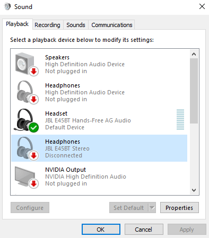Select the NVIDIA Output monitor icon
This screenshot has width=209, height=238.
click(x=27, y=177)
